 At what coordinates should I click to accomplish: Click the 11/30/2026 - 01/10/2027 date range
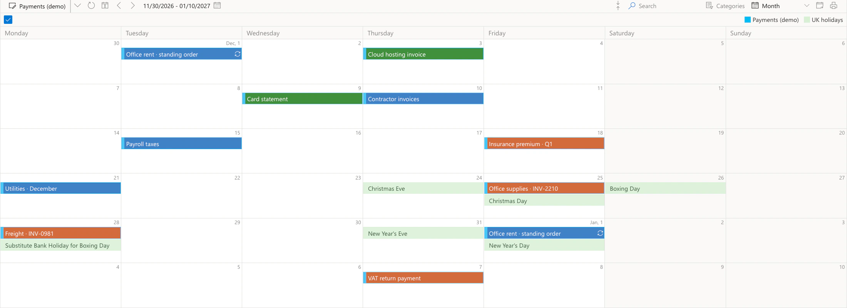click(x=177, y=6)
